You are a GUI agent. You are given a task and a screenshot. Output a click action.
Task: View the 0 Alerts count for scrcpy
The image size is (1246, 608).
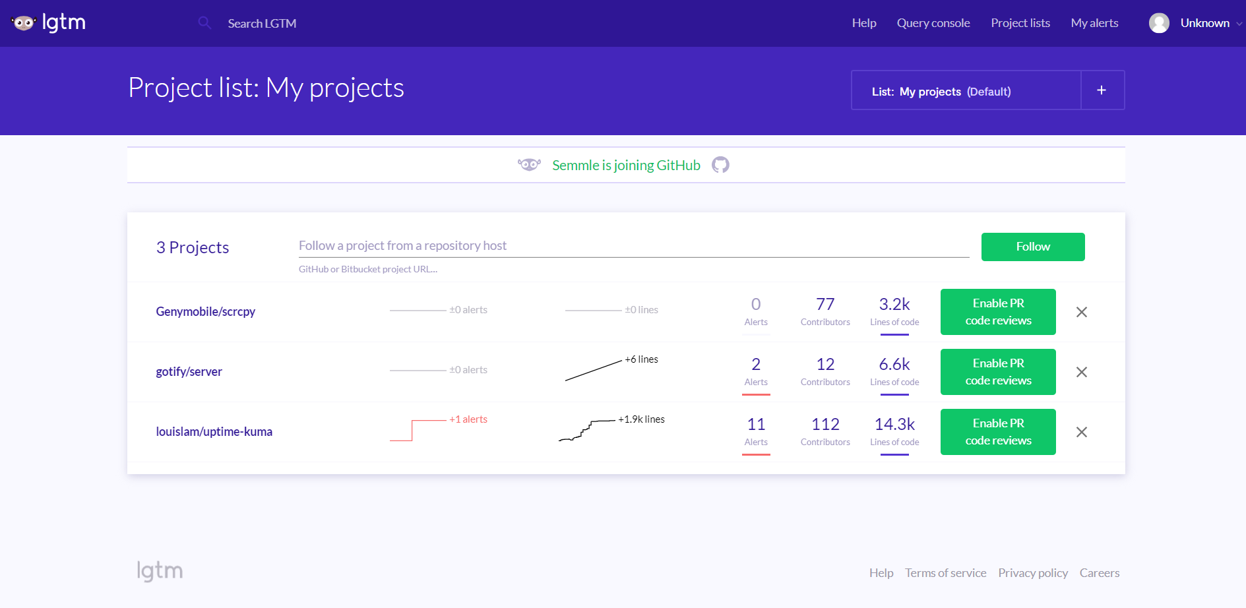[756, 312]
